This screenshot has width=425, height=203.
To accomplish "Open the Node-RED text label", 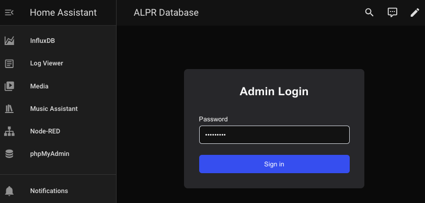I will [45, 131].
